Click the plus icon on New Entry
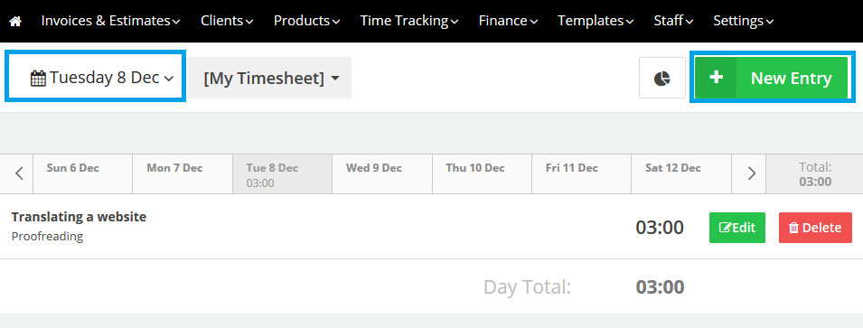The image size is (863, 328). coord(716,78)
